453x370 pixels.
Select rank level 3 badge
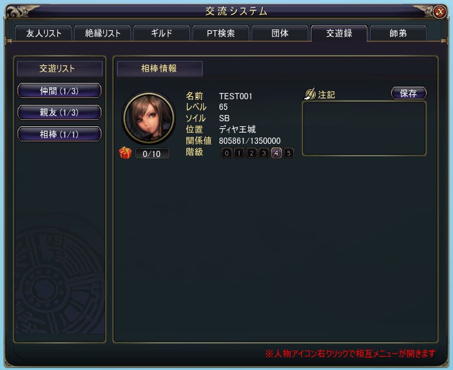(x=264, y=153)
